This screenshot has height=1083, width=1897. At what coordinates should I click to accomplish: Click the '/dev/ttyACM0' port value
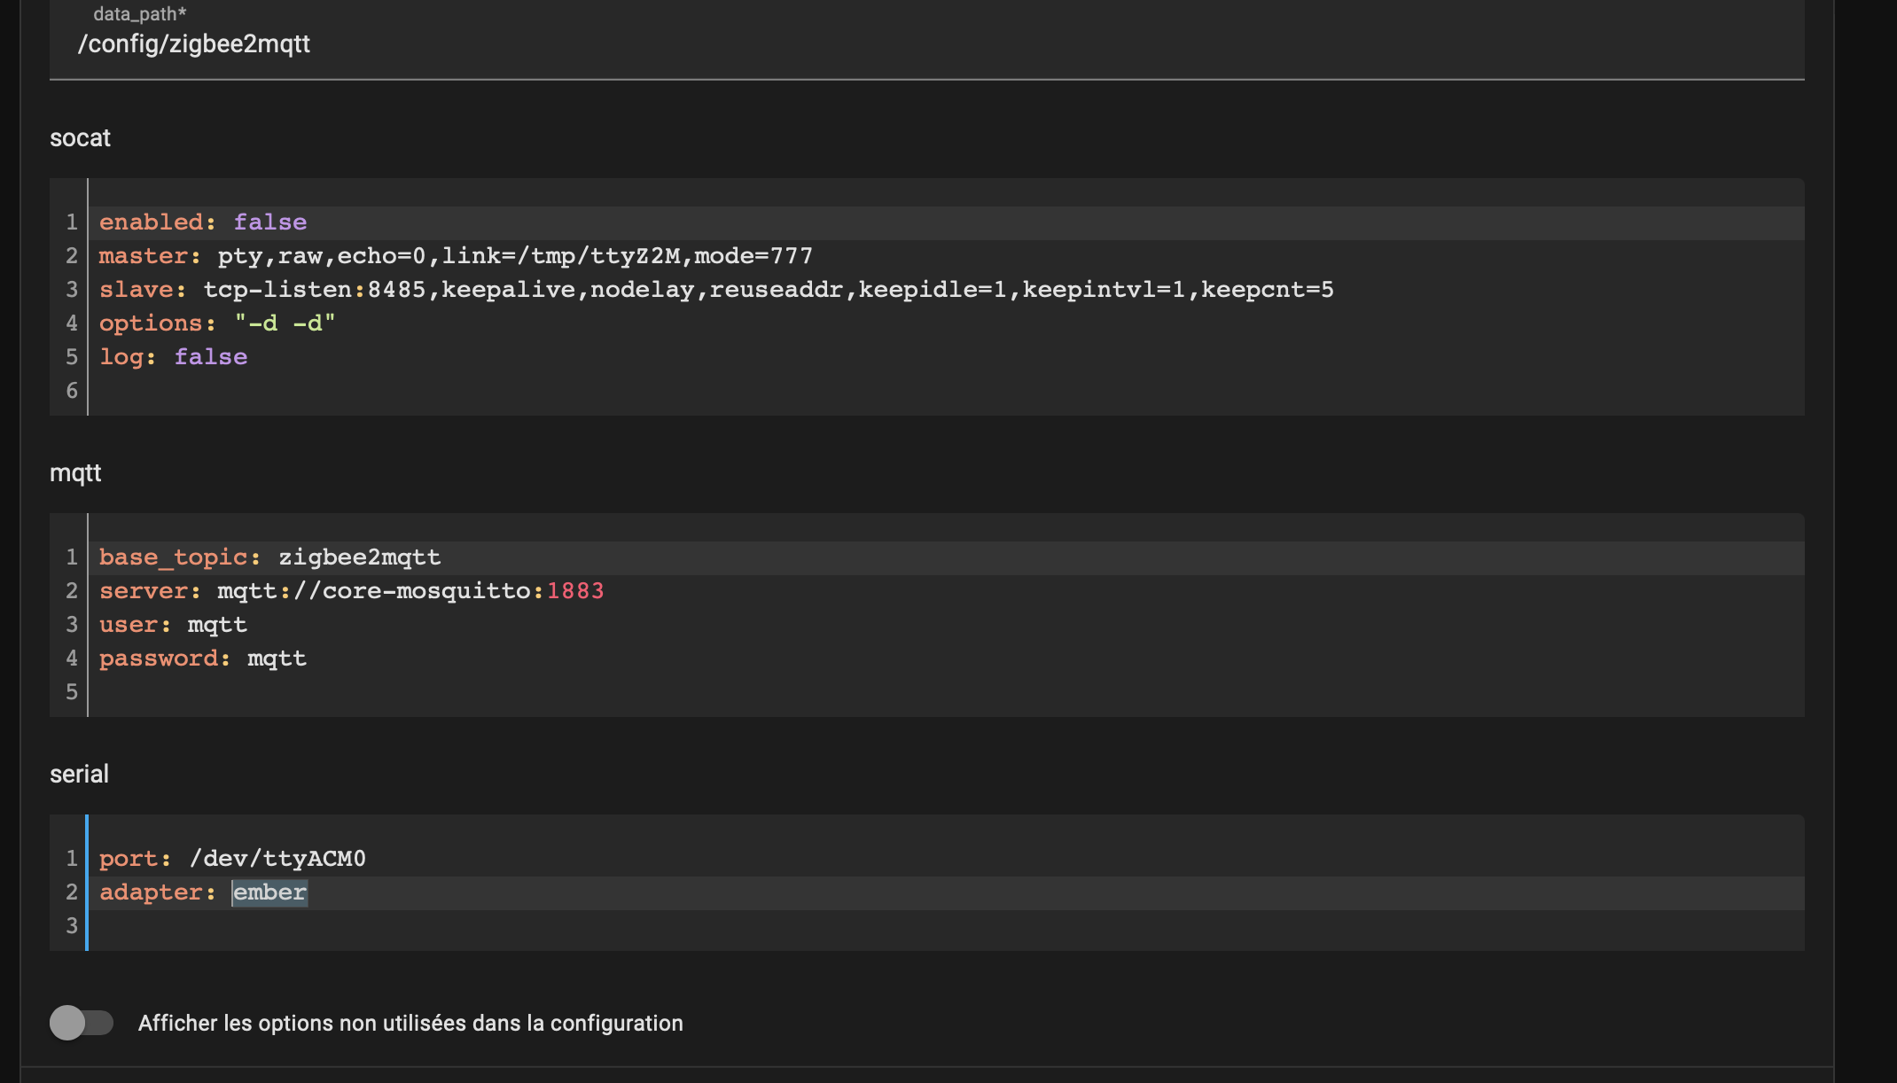point(277,859)
